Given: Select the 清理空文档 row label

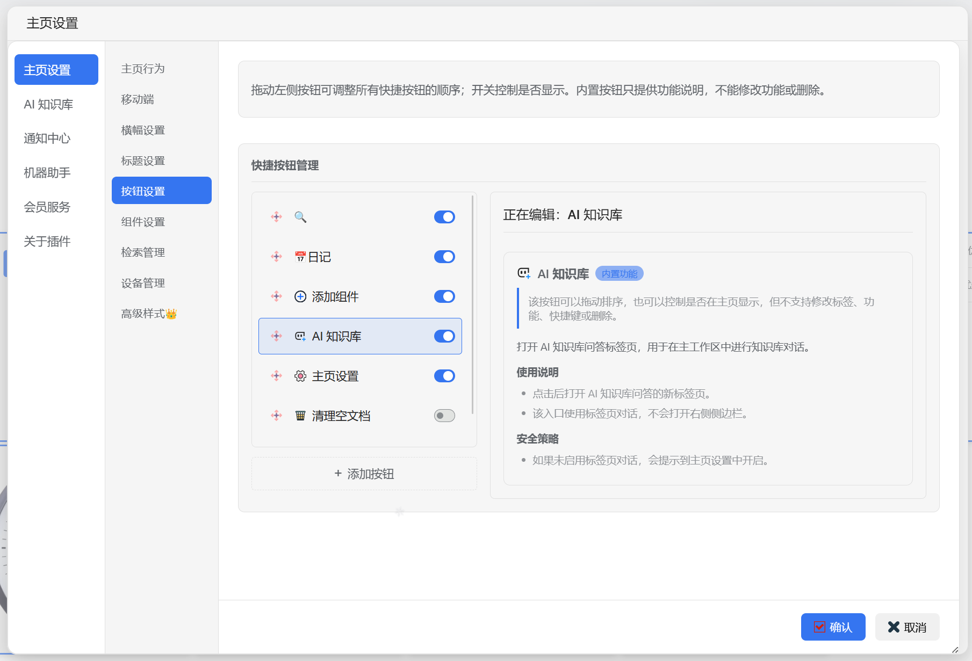Looking at the screenshot, I should pyautogui.click(x=341, y=416).
